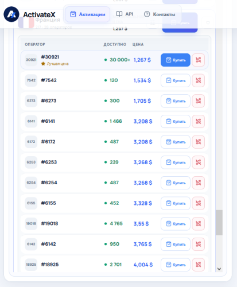Select operator name #6155
Screen dimensions: 237x287
(x=49, y=203)
